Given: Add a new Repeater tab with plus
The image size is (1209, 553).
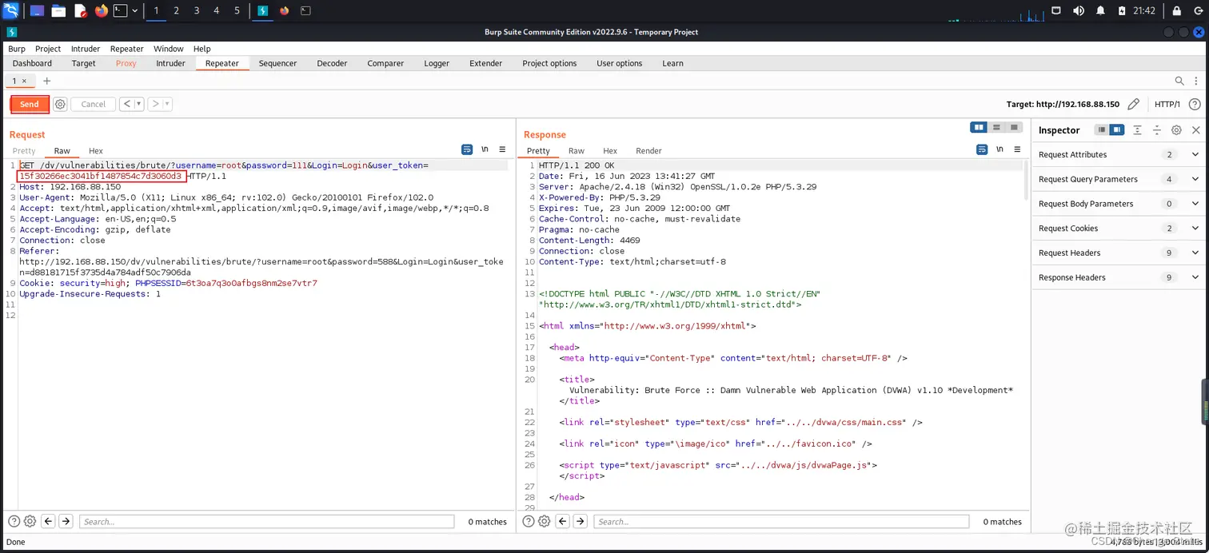Looking at the screenshot, I should pyautogui.click(x=46, y=81).
